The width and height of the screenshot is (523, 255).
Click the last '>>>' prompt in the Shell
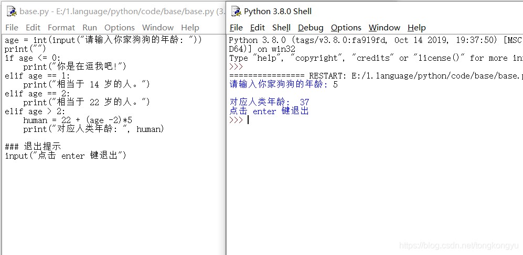click(236, 120)
